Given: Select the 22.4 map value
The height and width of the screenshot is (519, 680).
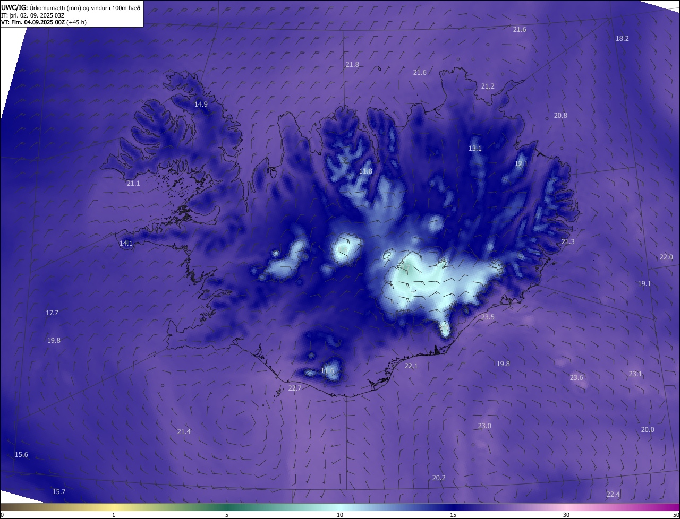Looking at the screenshot, I should 613,494.
